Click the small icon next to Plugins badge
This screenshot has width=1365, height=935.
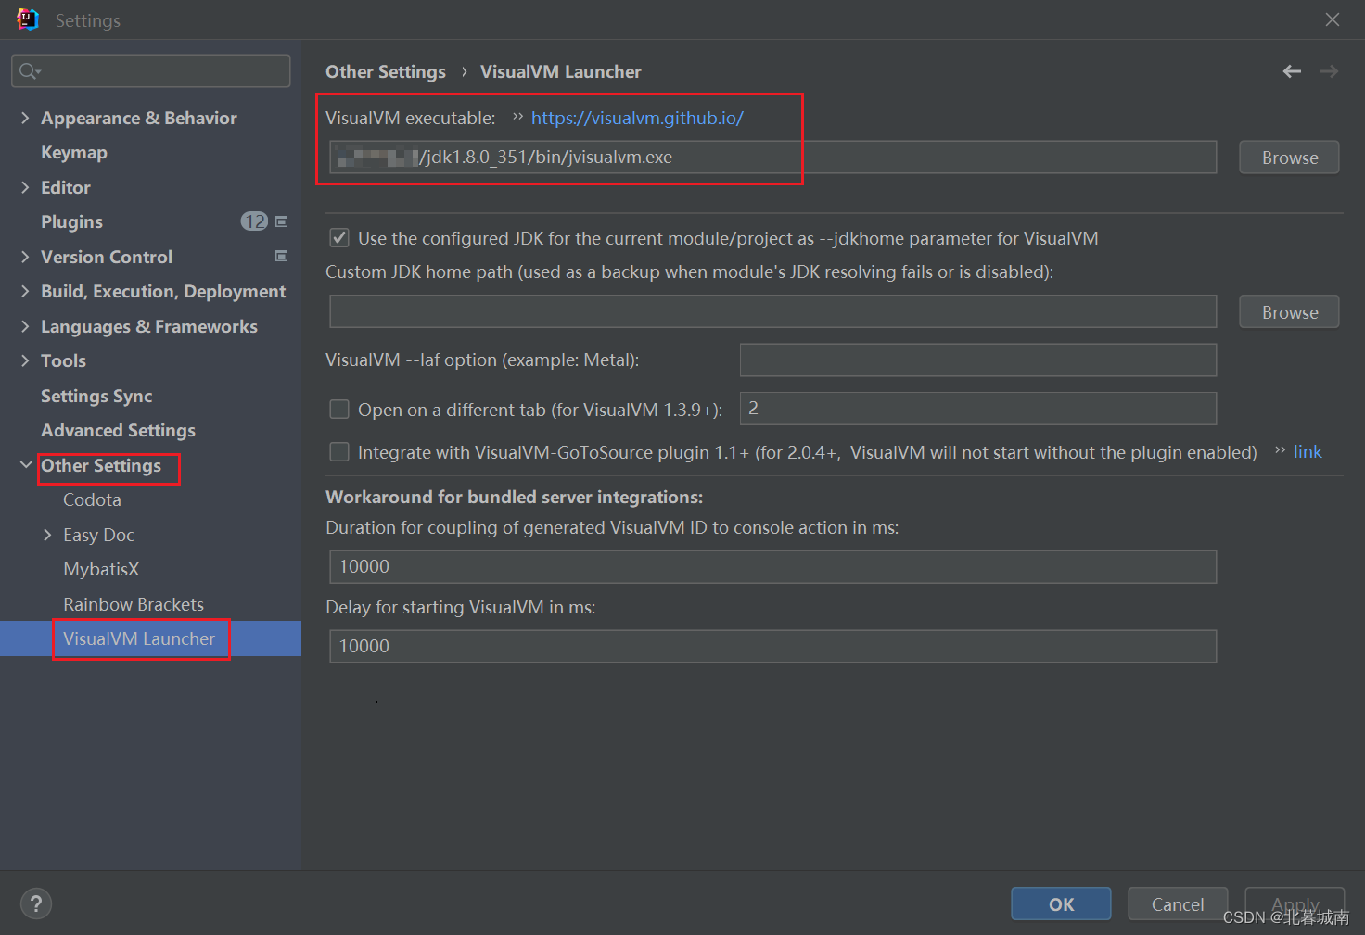pyautogui.click(x=281, y=221)
